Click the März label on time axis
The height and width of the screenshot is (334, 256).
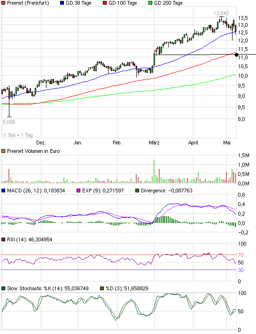154,143
